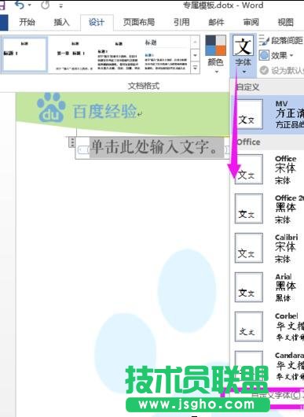Choose the second style thumbnail with 第一章 标题 1

[x=72, y=54]
